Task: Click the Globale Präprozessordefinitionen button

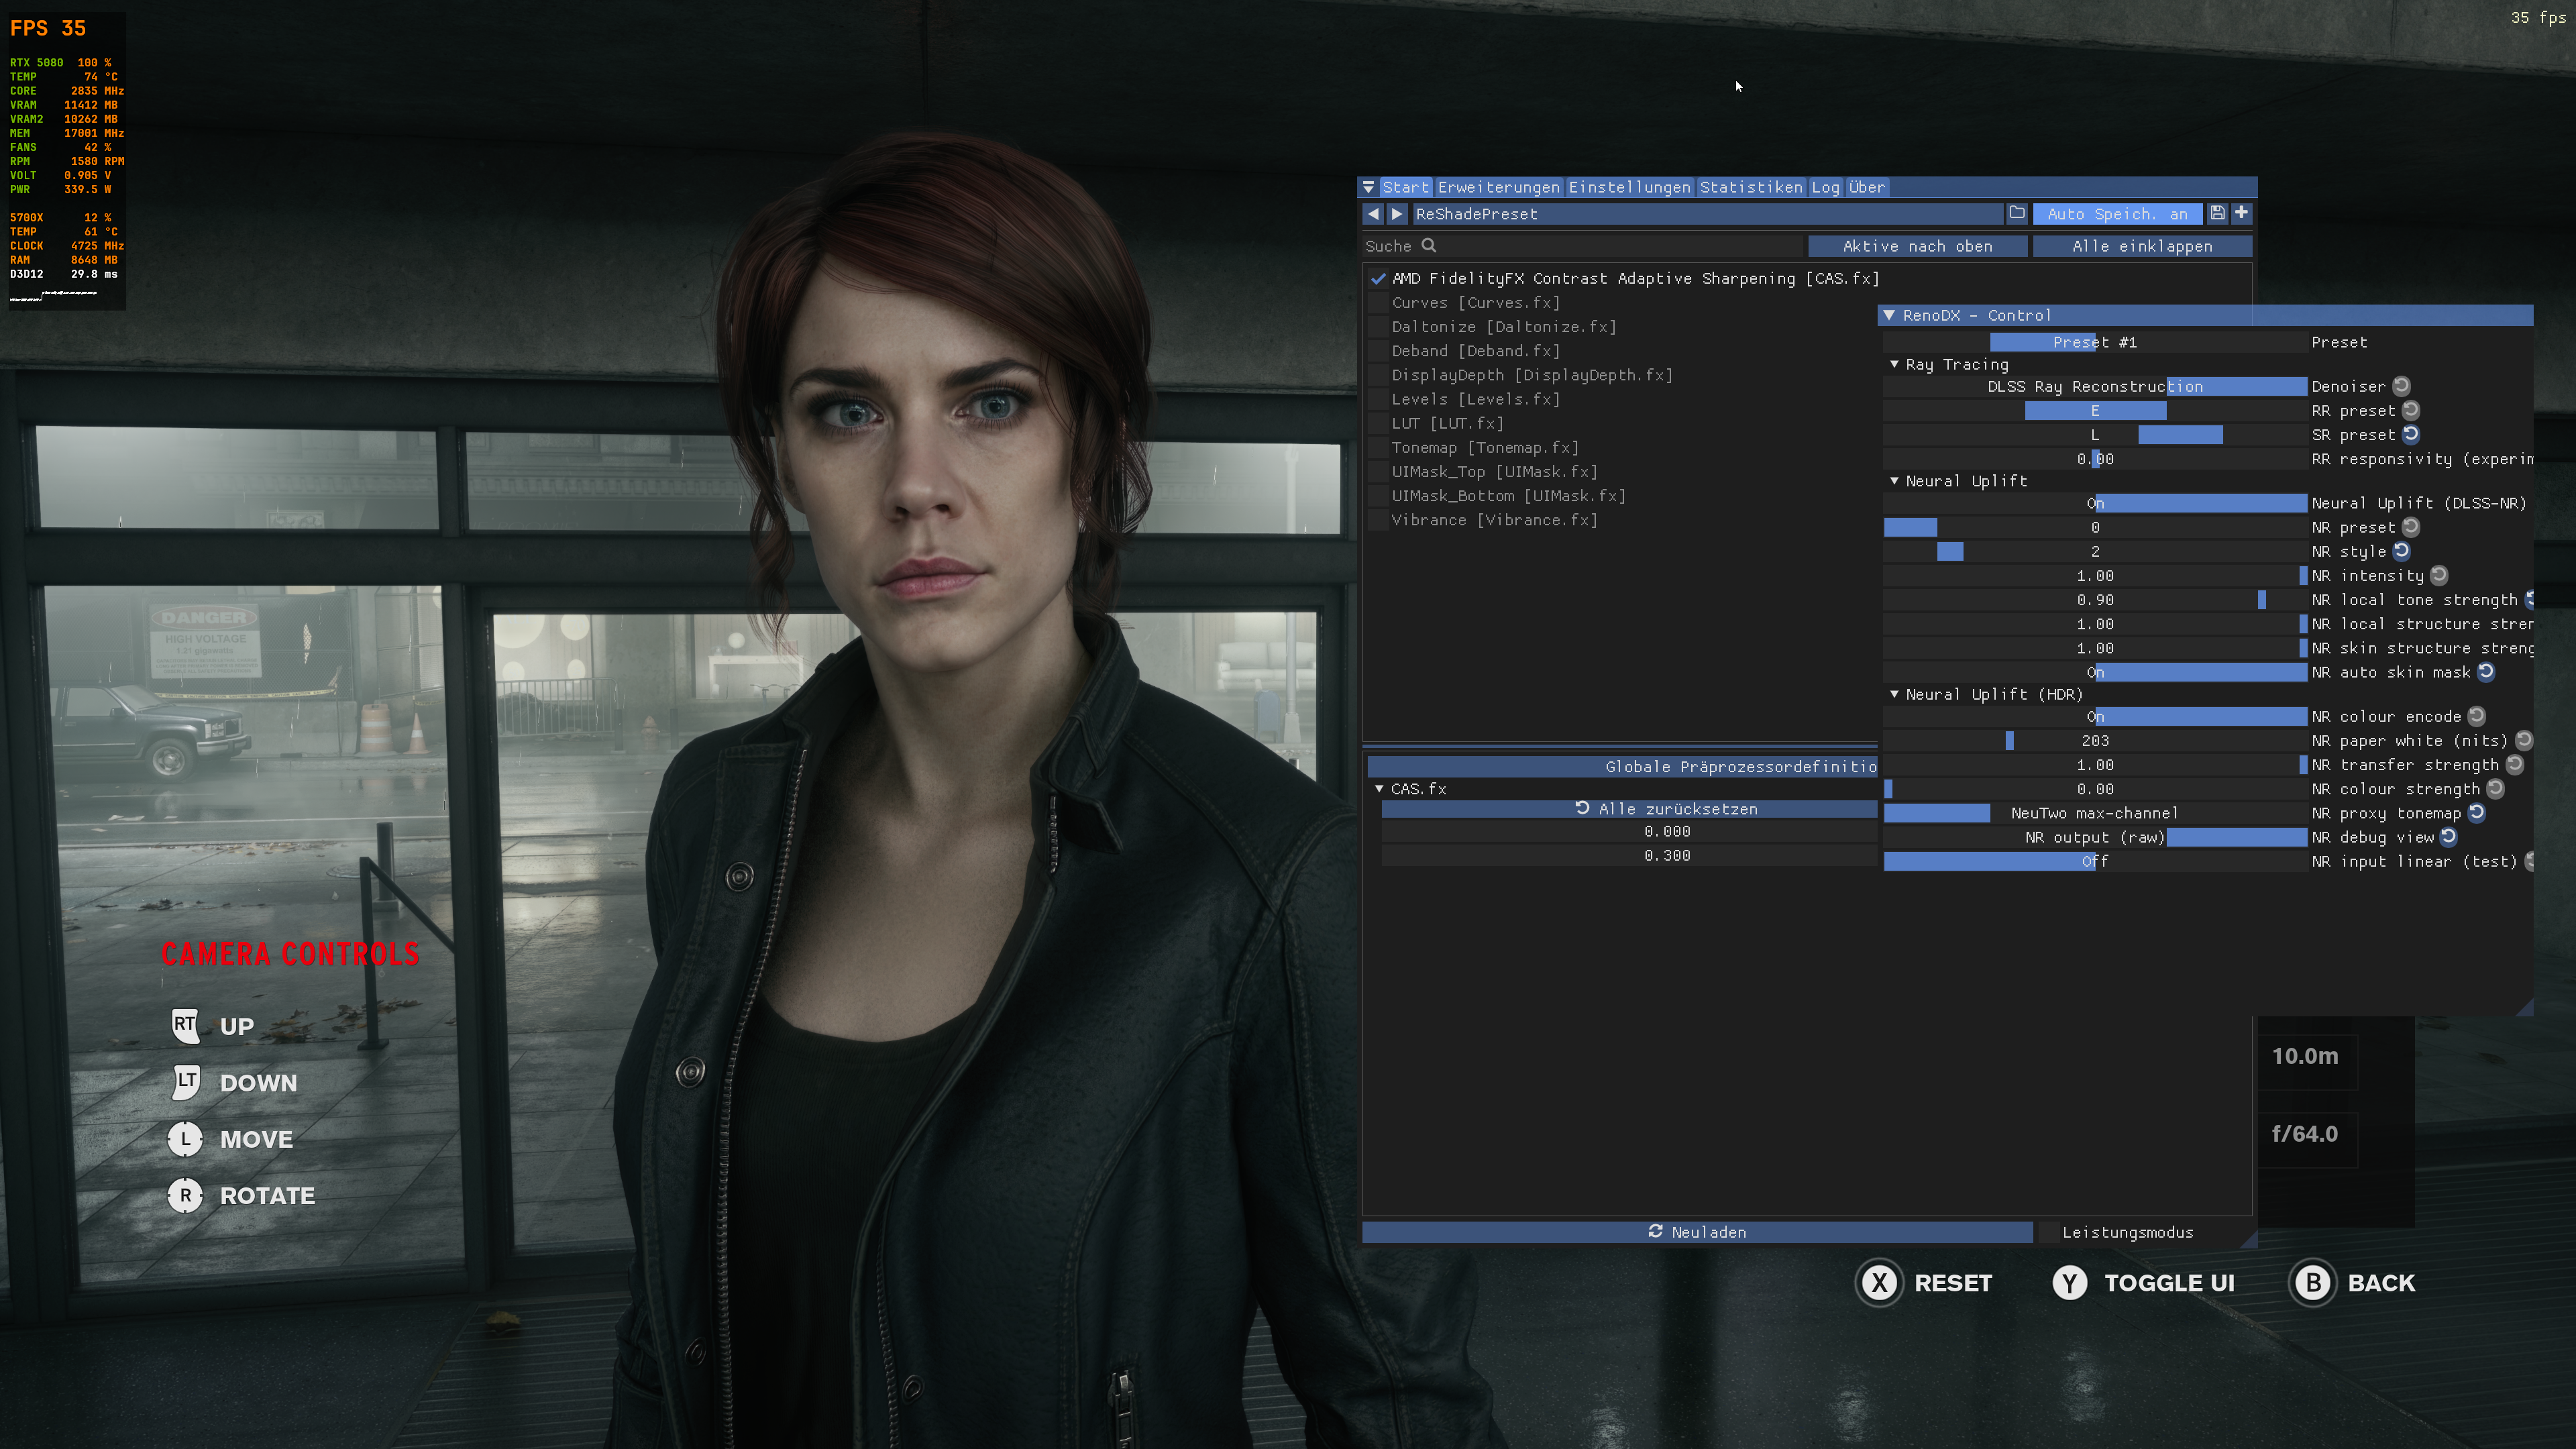Action: (x=1622, y=767)
